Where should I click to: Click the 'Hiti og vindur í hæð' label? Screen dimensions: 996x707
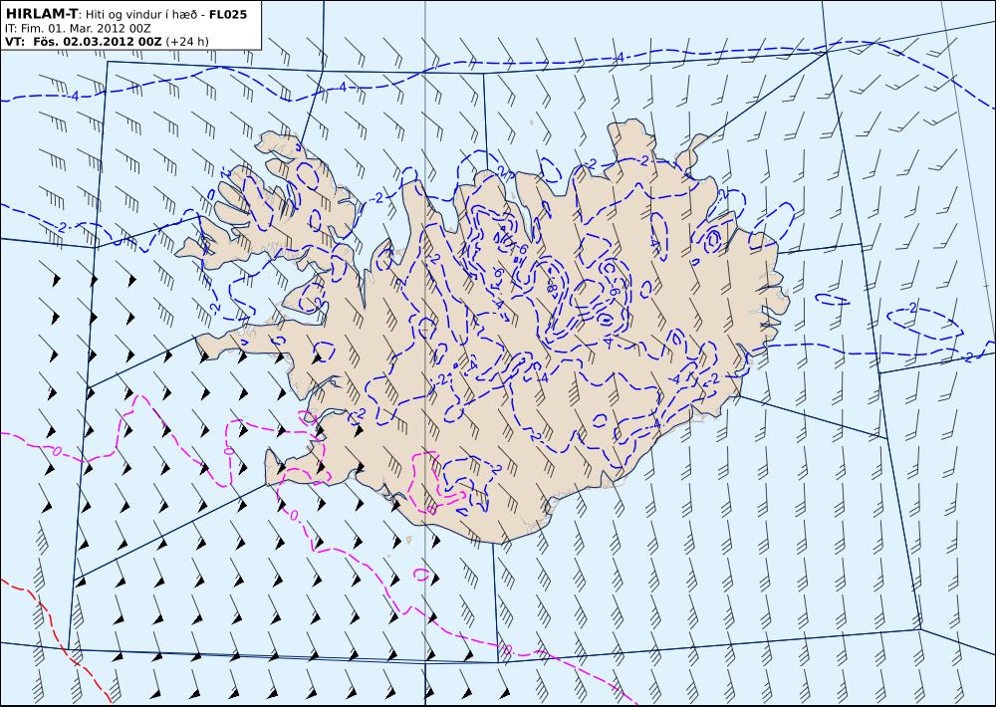tap(139, 14)
